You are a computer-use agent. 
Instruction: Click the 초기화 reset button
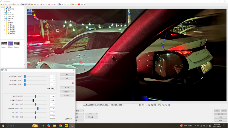click(67, 88)
